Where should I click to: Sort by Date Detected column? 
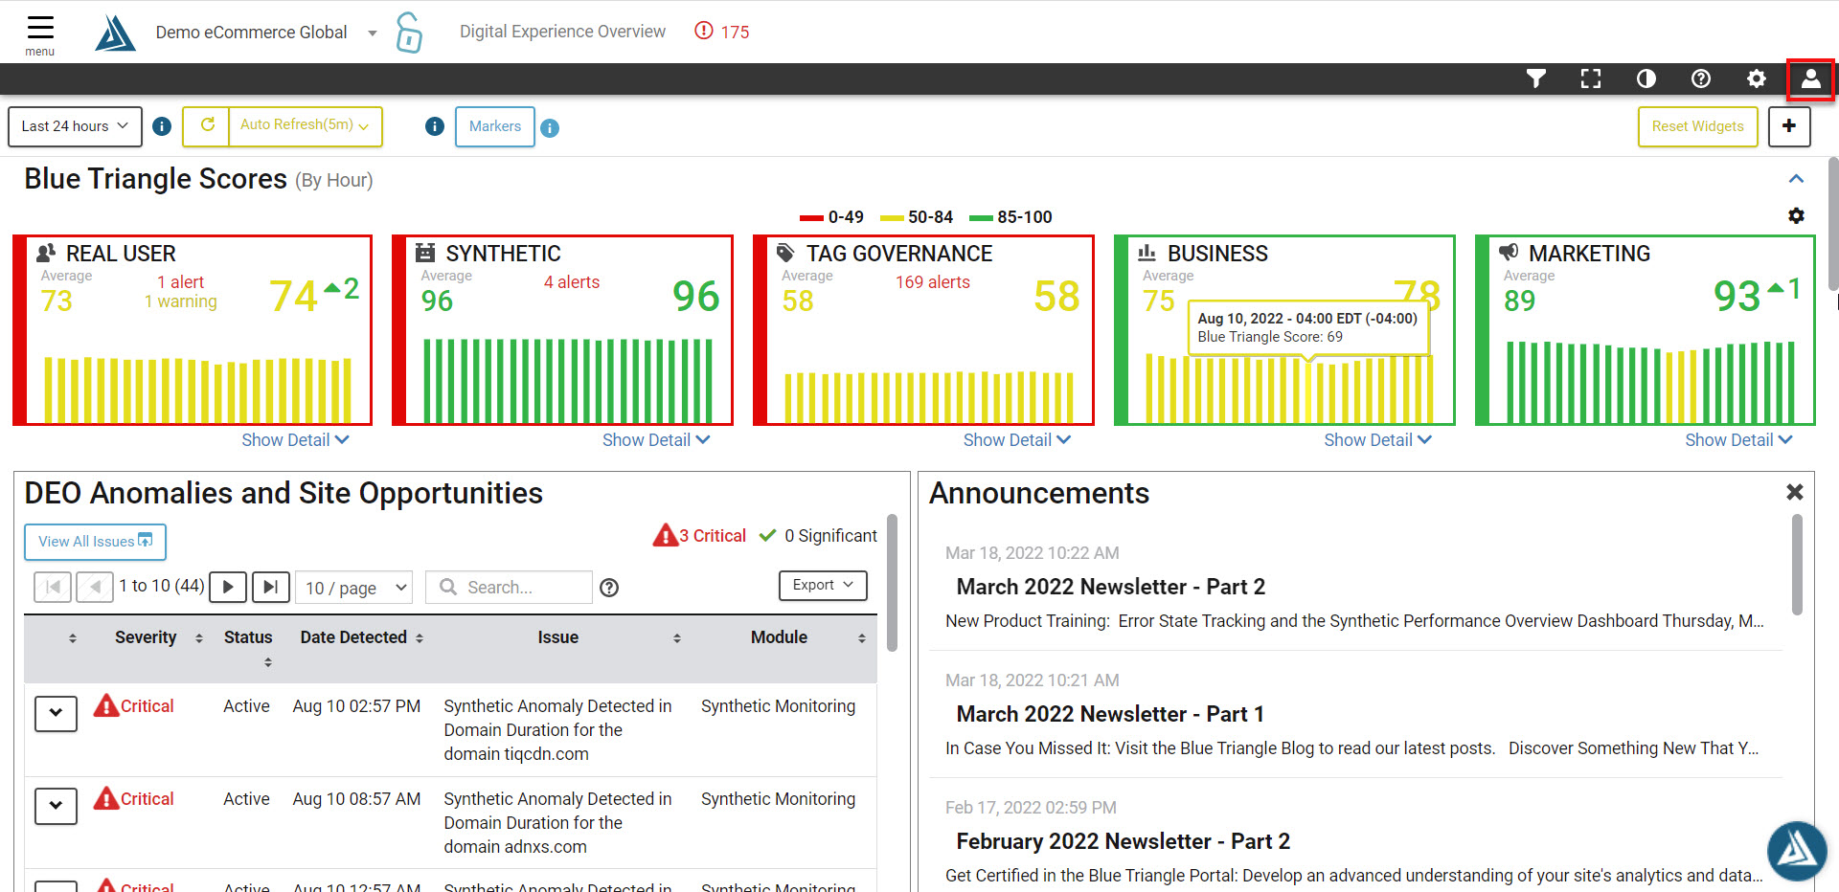(x=362, y=637)
